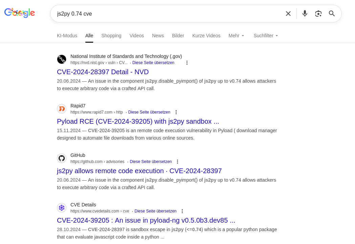The image size is (355, 244).
Task: Open the Kurze Videos tab
Action: pyautogui.click(x=206, y=36)
